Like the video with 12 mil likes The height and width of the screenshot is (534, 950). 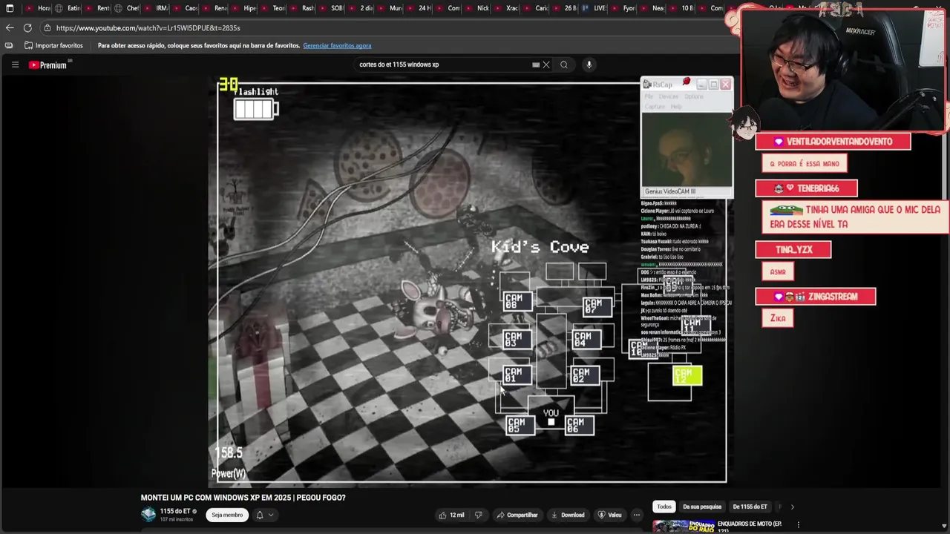pyautogui.click(x=451, y=515)
